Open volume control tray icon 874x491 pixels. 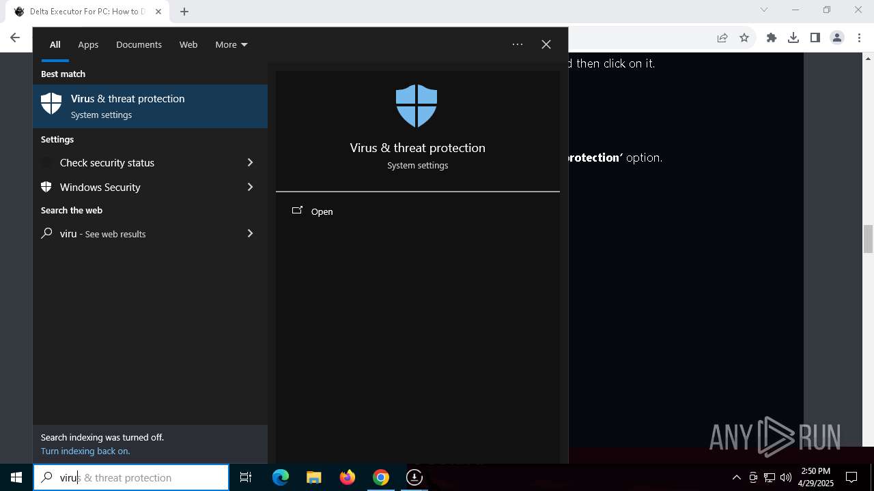(786, 477)
